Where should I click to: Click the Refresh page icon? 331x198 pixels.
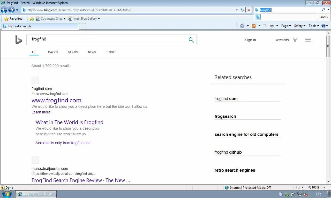coord(242,10)
